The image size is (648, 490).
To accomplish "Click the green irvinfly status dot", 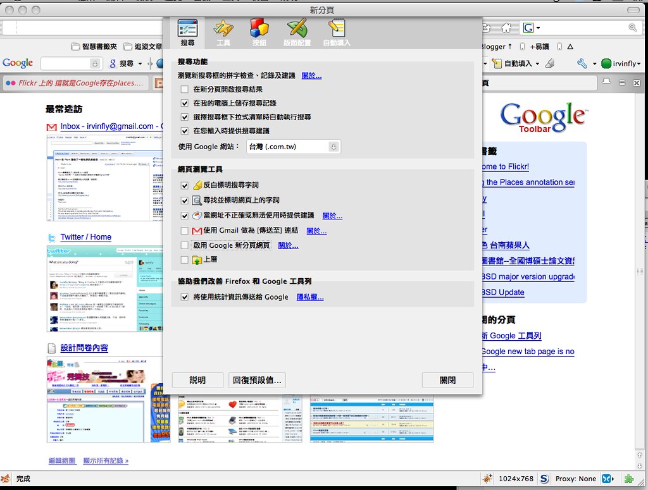I will tap(606, 64).
